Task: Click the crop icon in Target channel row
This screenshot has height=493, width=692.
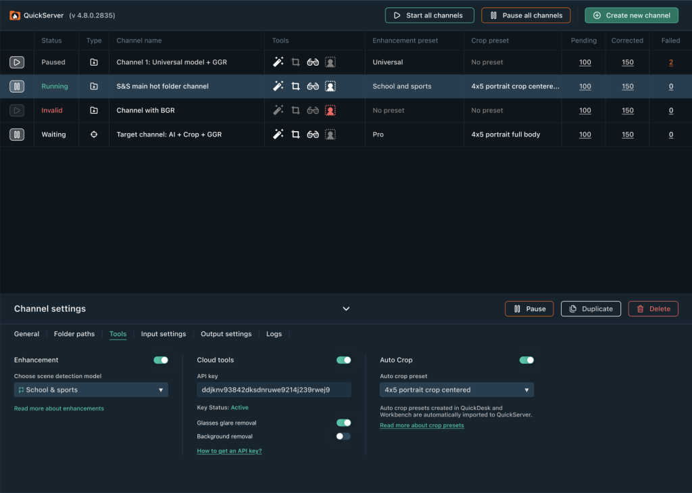Action: coord(296,135)
